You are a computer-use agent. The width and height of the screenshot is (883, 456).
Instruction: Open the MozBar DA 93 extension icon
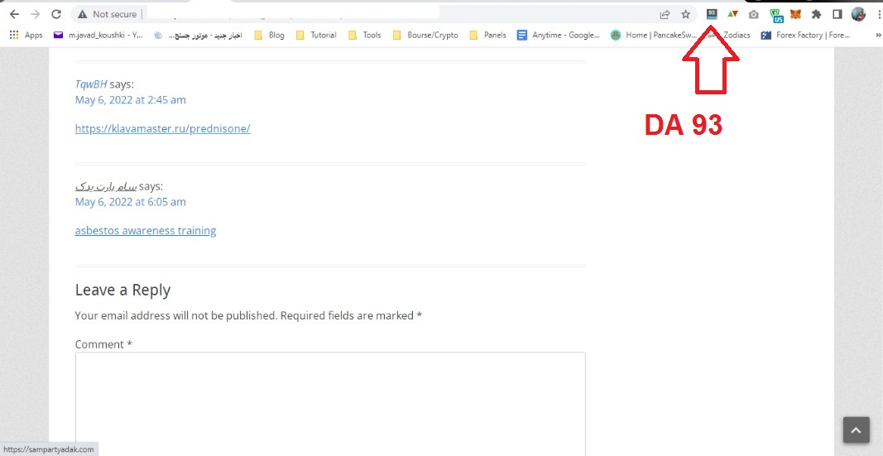[x=712, y=14]
